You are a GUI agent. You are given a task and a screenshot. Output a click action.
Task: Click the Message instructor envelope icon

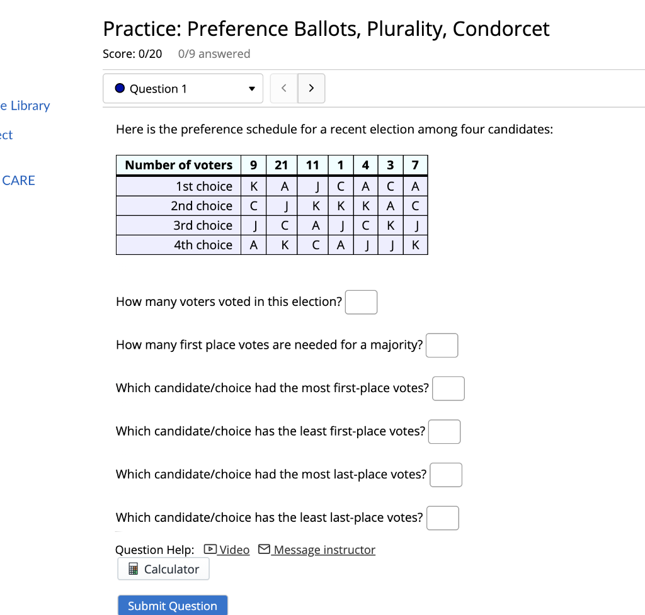[x=264, y=549]
